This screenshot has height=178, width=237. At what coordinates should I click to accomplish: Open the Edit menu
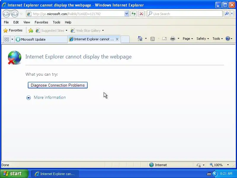[16, 22]
